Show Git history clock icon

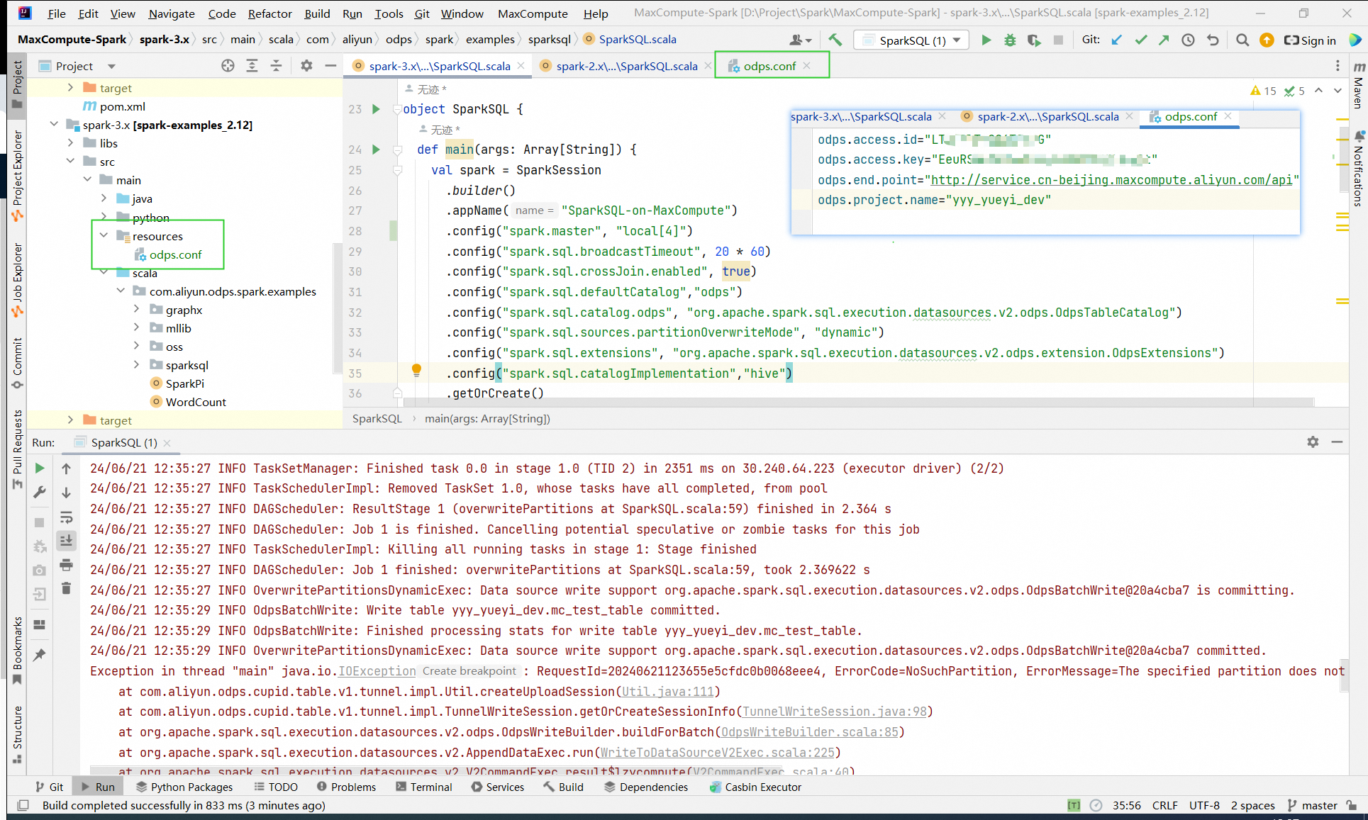1188,40
